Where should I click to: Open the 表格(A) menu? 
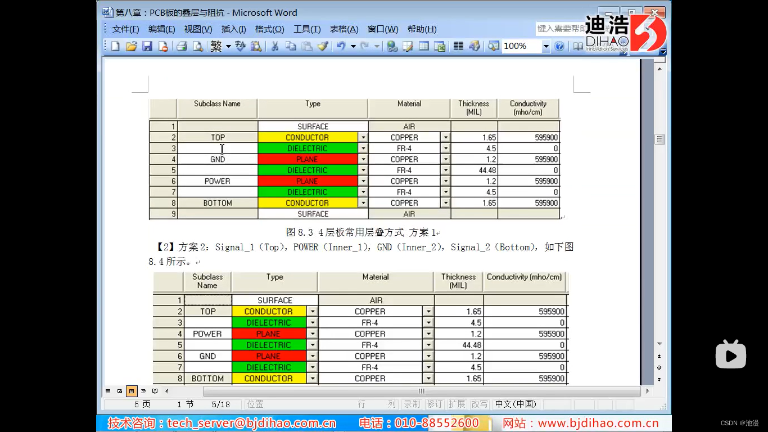click(344, 29)
